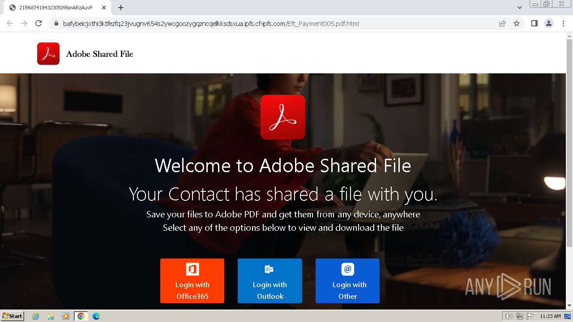573x322 pixels.
Task: Open Windows Media Player from taskbar
Action: click(66, 316)
